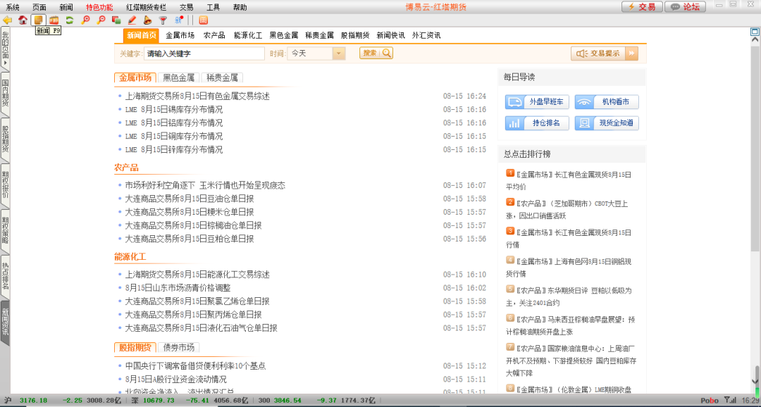This screenshot has height=407, width=761.
Task: Click the speaker icon on 交易提示 bar
Action: (583, 54)
